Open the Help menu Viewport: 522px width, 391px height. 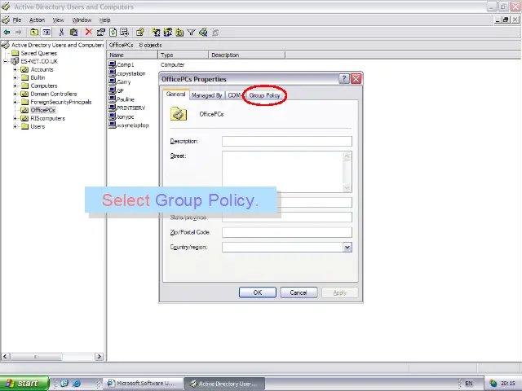[105, 20]
